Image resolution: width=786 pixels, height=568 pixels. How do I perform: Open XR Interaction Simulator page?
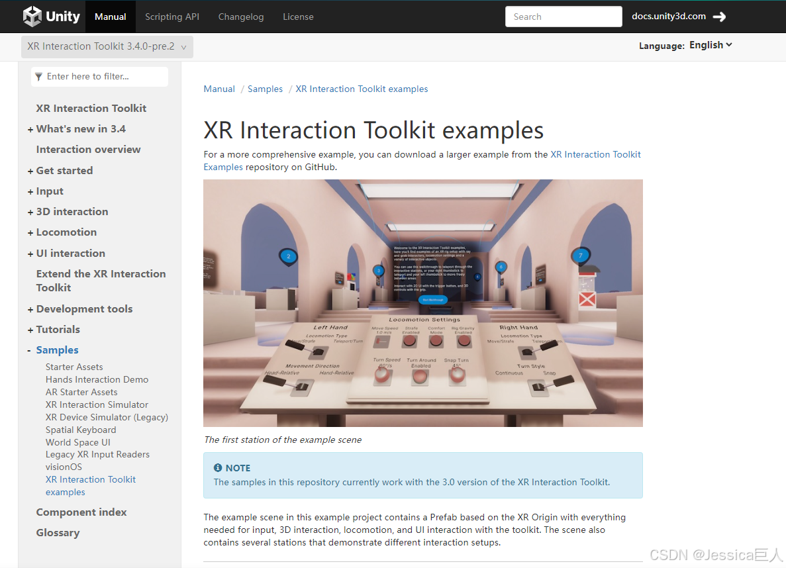97,404
